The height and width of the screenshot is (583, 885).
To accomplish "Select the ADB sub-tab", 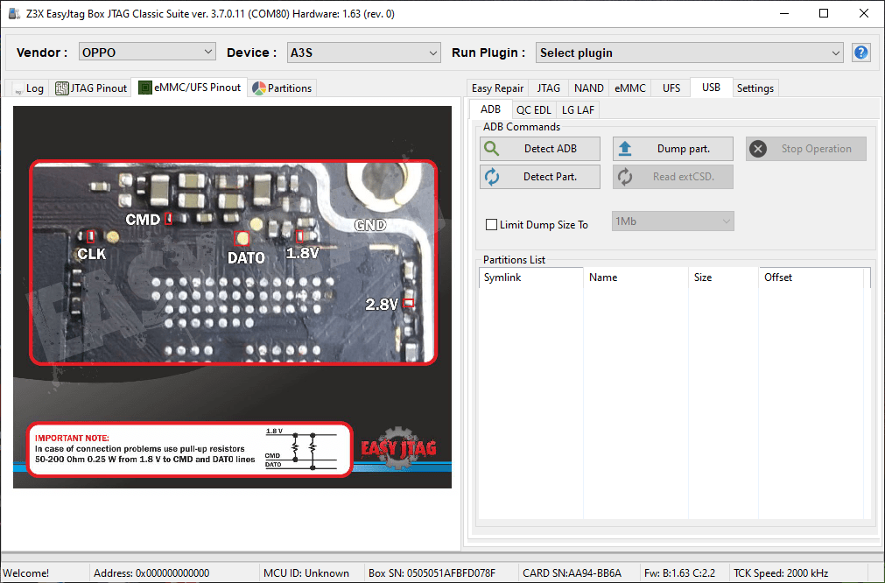I will [x=490, y=109].
